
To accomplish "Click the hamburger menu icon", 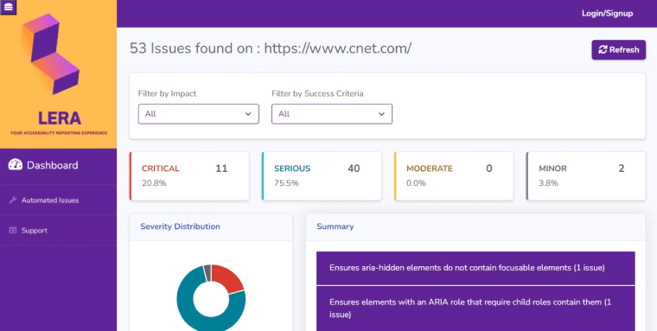I will point(8,7).
